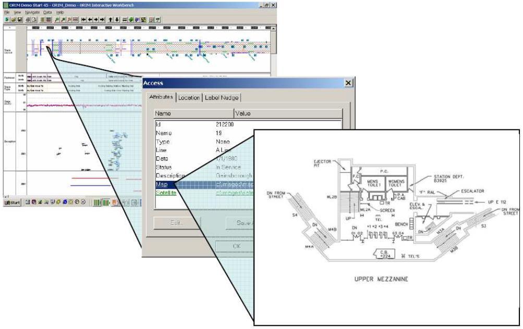Click the Edit... button in Access dialog
This screenshot has height=329, width=523.
click(177, 223)
